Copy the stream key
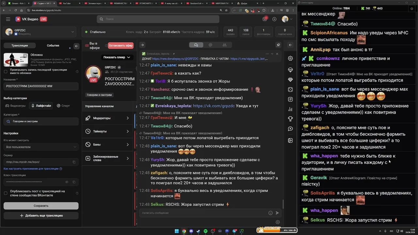Image resolution: width=418 pixels, height=235 pixels. 74,182
